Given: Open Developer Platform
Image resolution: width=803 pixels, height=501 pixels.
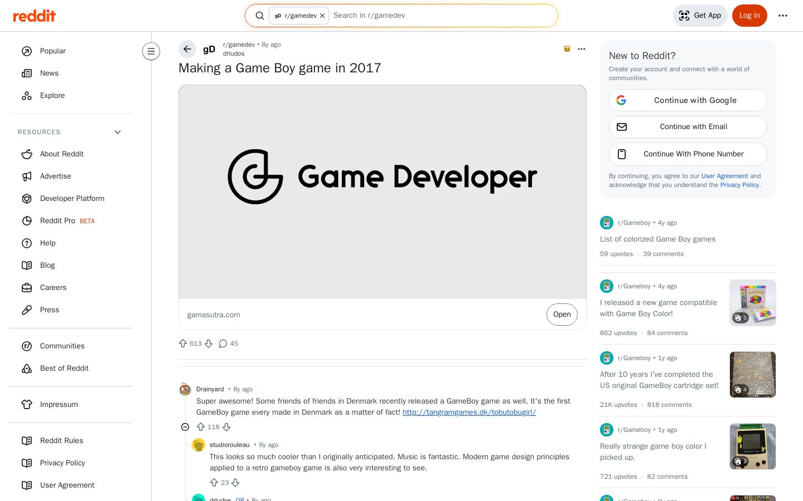Looking at the screenshot, I should 70,199.
